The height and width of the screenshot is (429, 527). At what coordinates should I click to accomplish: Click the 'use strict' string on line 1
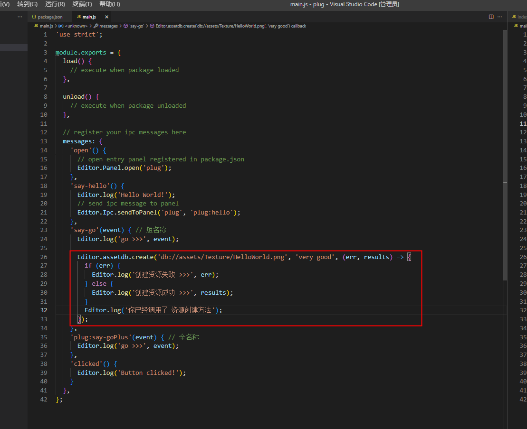77,35
